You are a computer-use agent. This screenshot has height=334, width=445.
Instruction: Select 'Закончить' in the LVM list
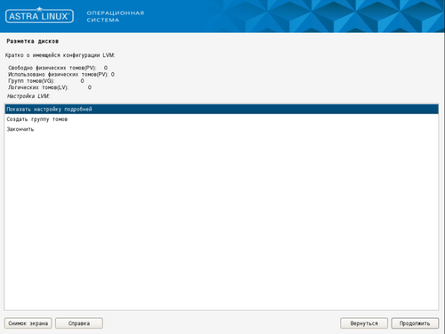pyautogui.click(x=222, y=129)
